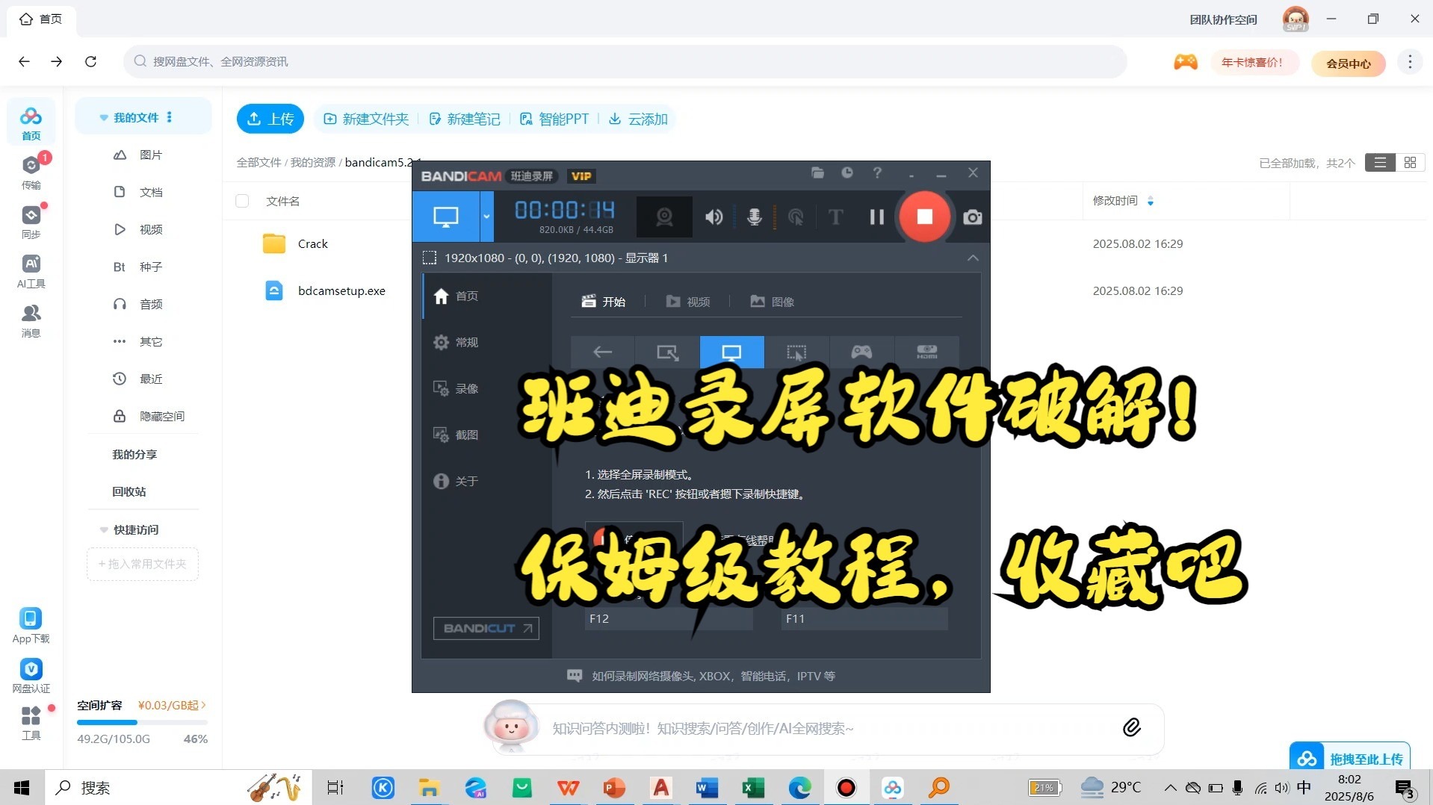
Task: Stop recording with the red Bandicam button
Action: [924, 217]
